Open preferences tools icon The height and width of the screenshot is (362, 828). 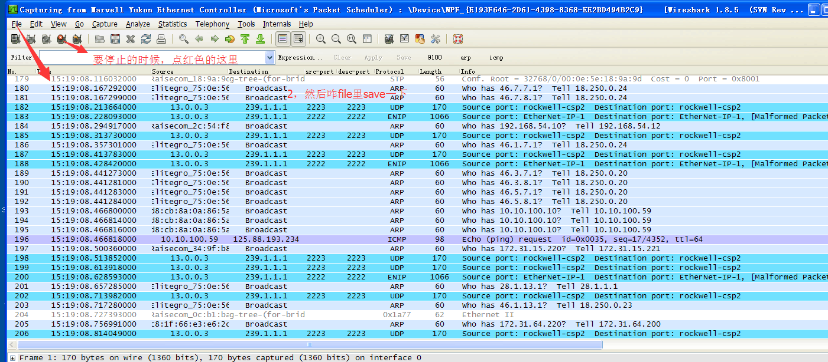pyautogui.click(x=436, y=39)
